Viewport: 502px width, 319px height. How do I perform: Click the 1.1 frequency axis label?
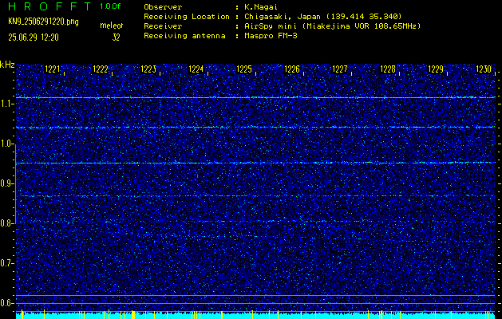click(x=6, y=104)
